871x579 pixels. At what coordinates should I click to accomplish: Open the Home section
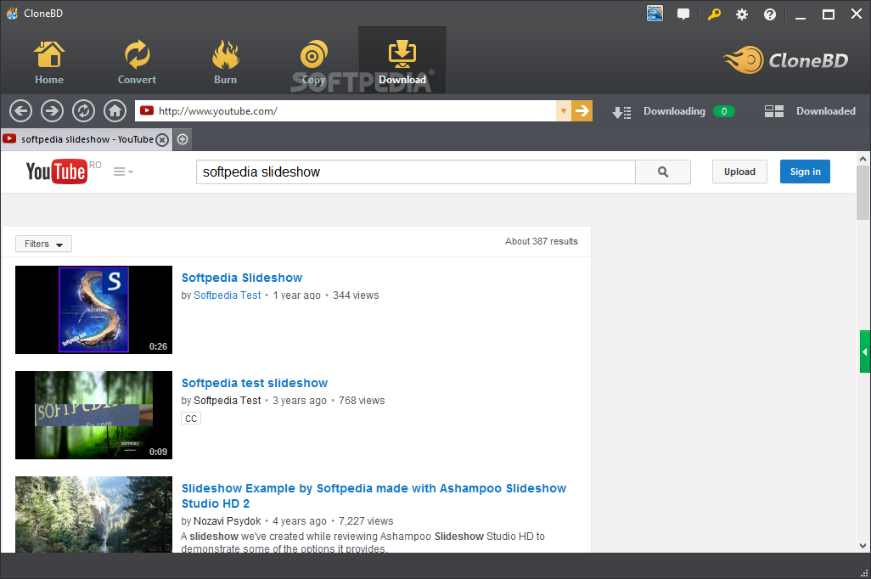pyautogui.click(x=49, y=62)
